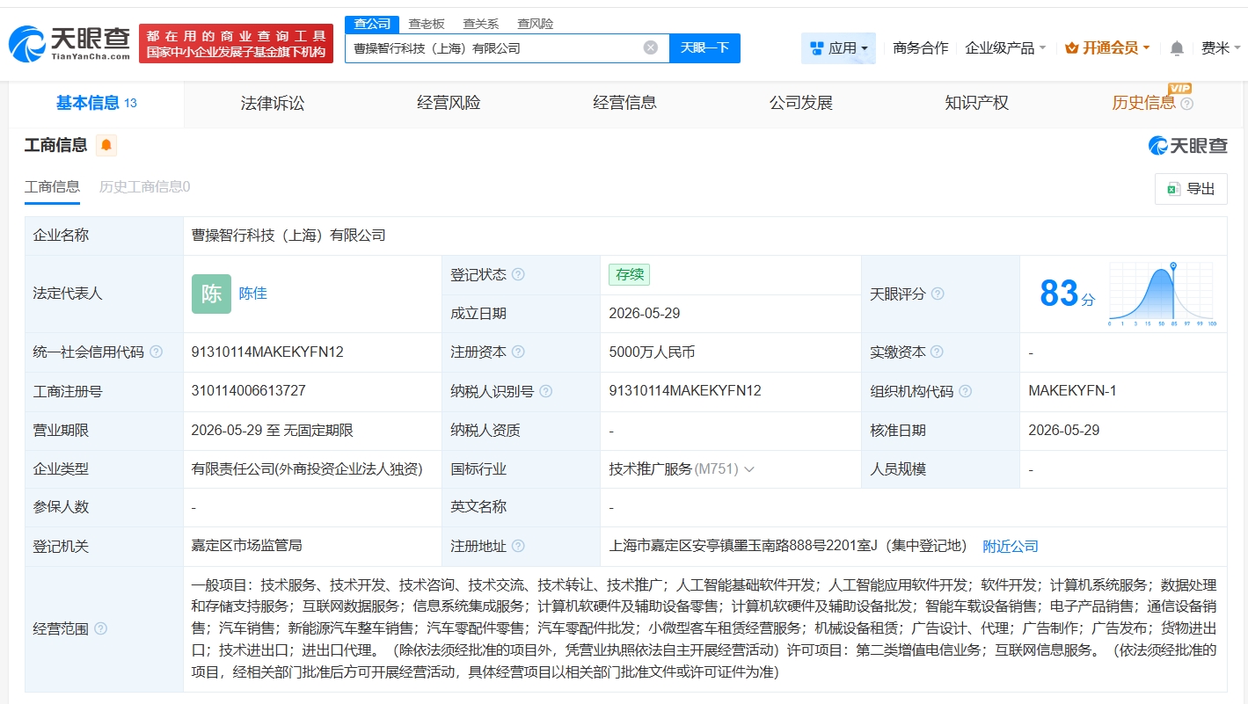
Task: Click the 存续 status tag
Action: coord(630,274)
